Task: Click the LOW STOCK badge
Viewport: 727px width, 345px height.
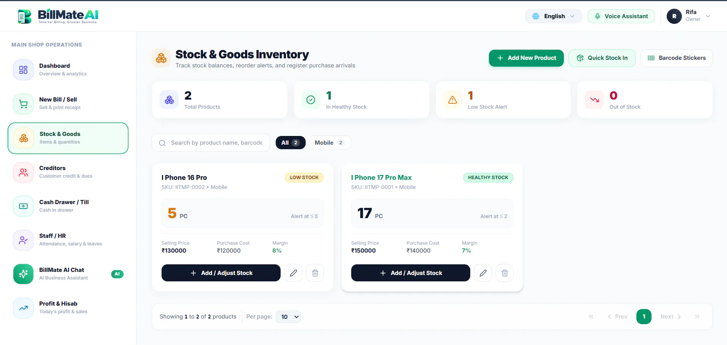Action: (304, 178)
